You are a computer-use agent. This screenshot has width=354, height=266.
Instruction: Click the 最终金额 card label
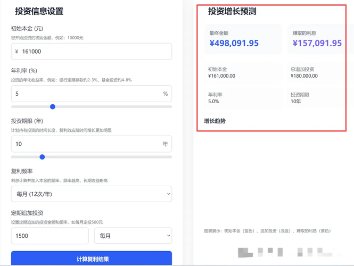pyautogui.click(x=219, y=33)
